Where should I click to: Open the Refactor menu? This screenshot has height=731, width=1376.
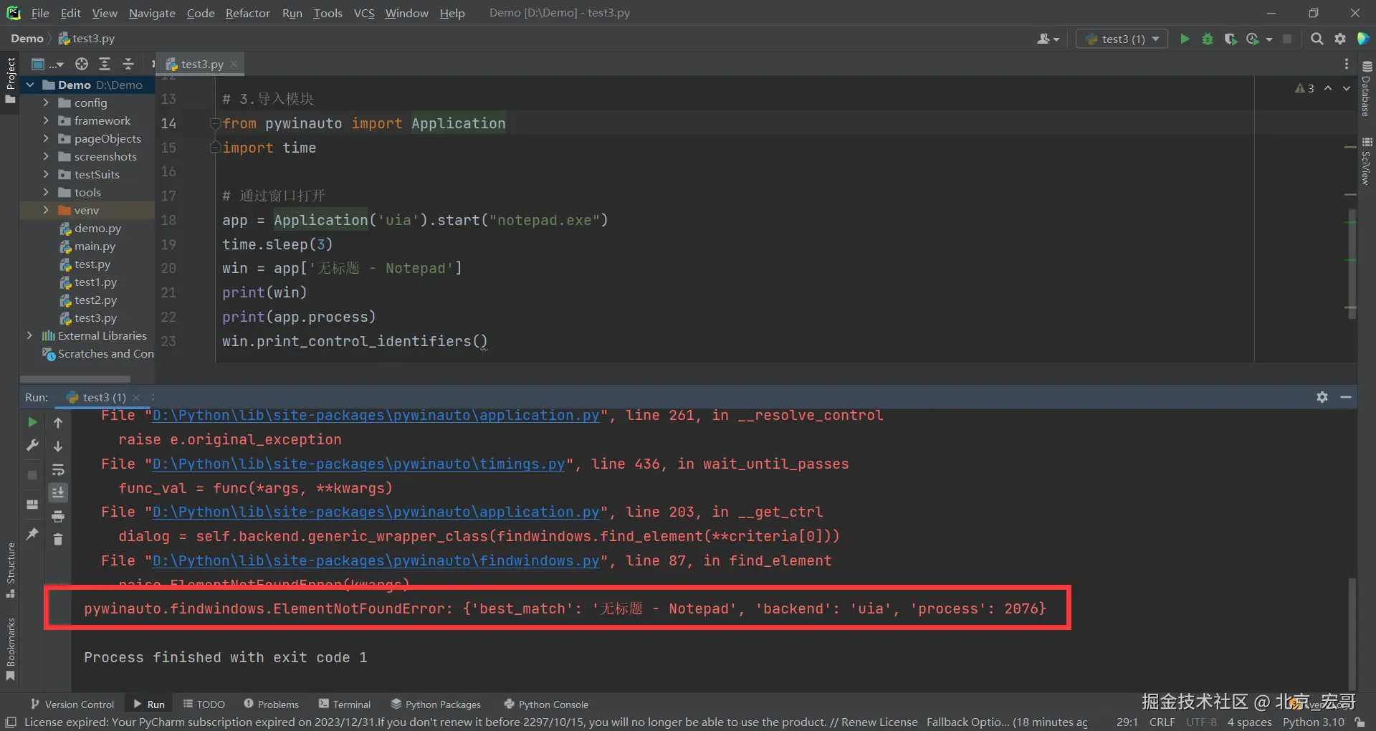248,13
